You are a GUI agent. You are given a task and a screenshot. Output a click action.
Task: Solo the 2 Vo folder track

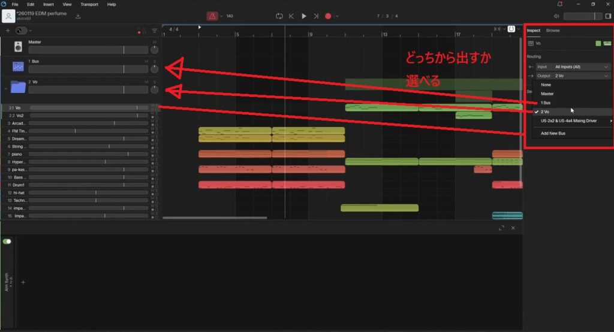[154, 82]
